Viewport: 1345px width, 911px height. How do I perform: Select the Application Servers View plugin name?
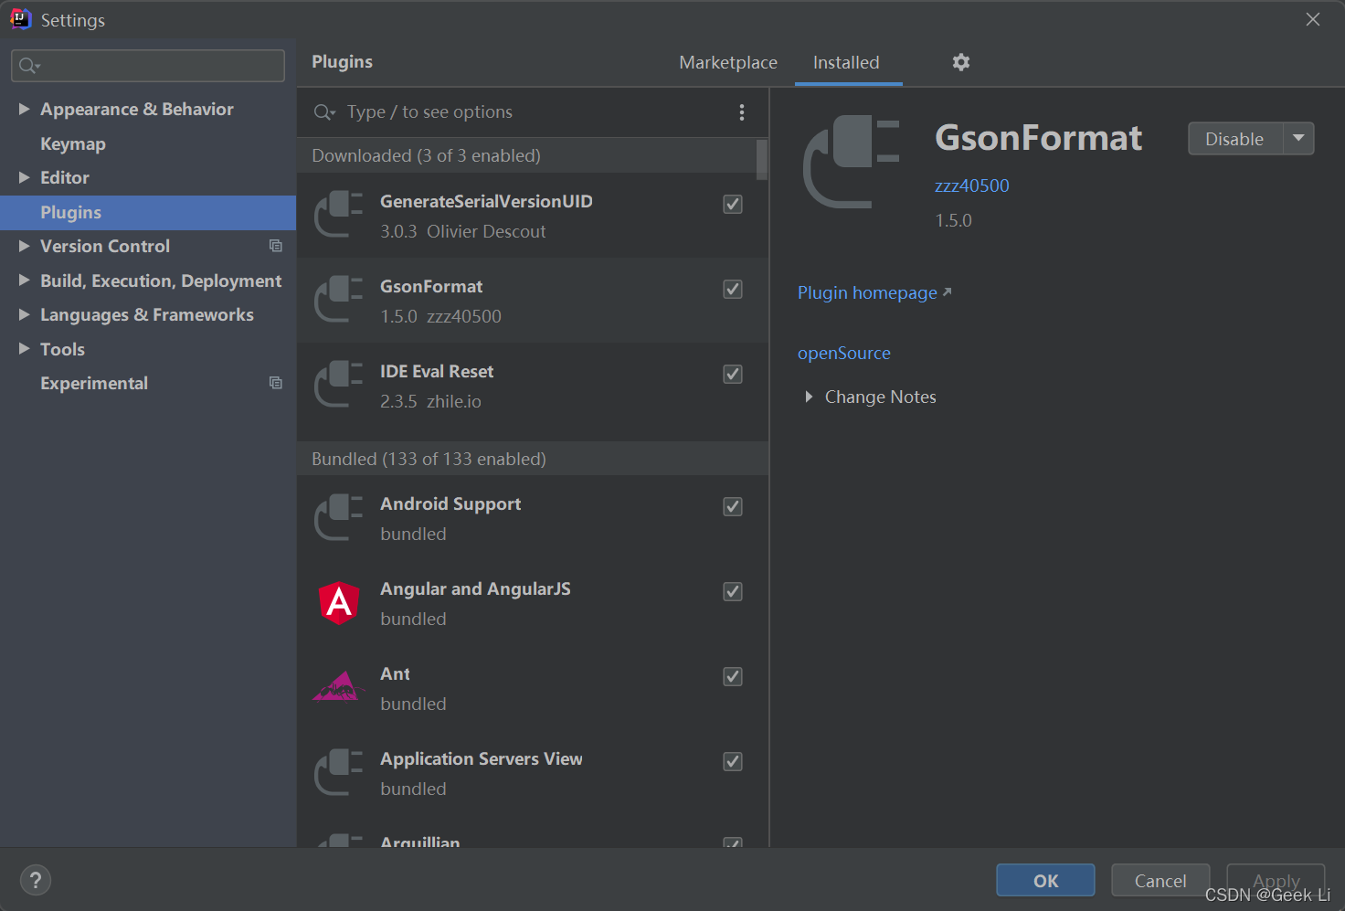[x=482, y=759]
